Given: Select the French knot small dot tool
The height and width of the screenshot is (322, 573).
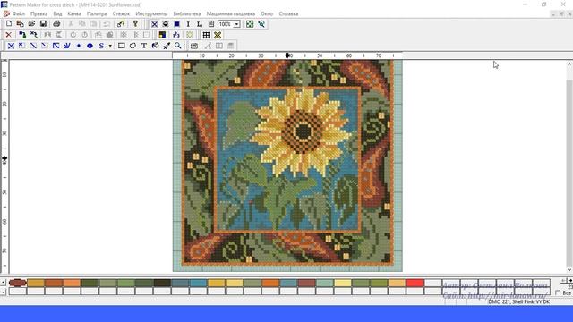Looking at the screenshot, I should click(79, 46).
